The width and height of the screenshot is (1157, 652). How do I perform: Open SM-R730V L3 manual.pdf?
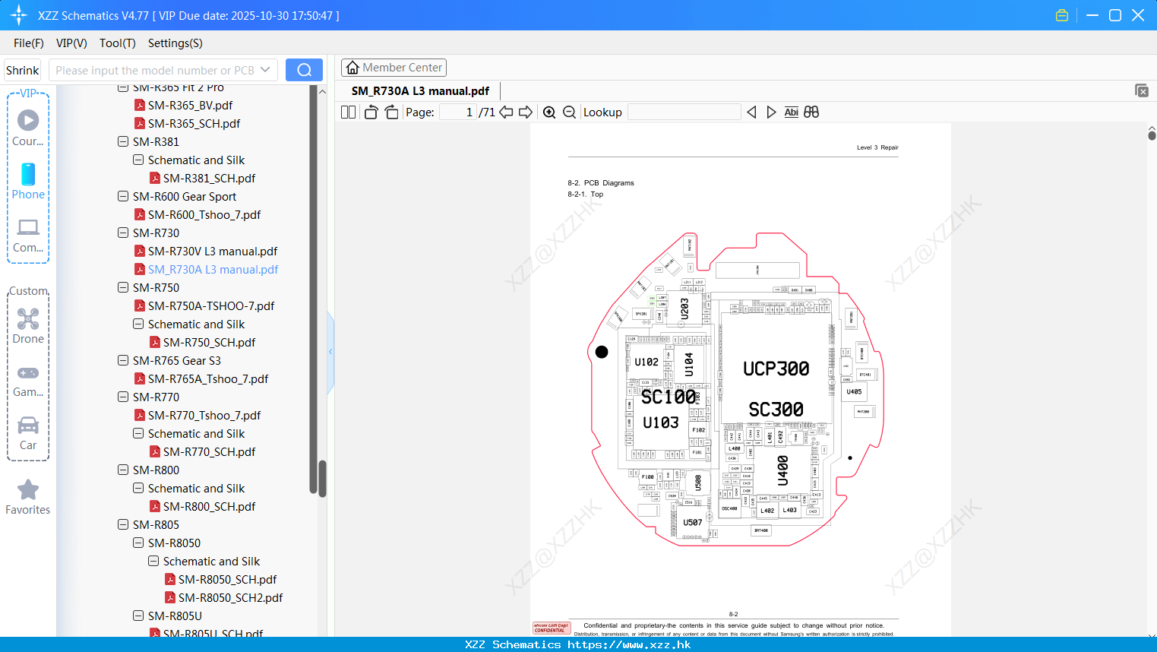click(213, 251)
